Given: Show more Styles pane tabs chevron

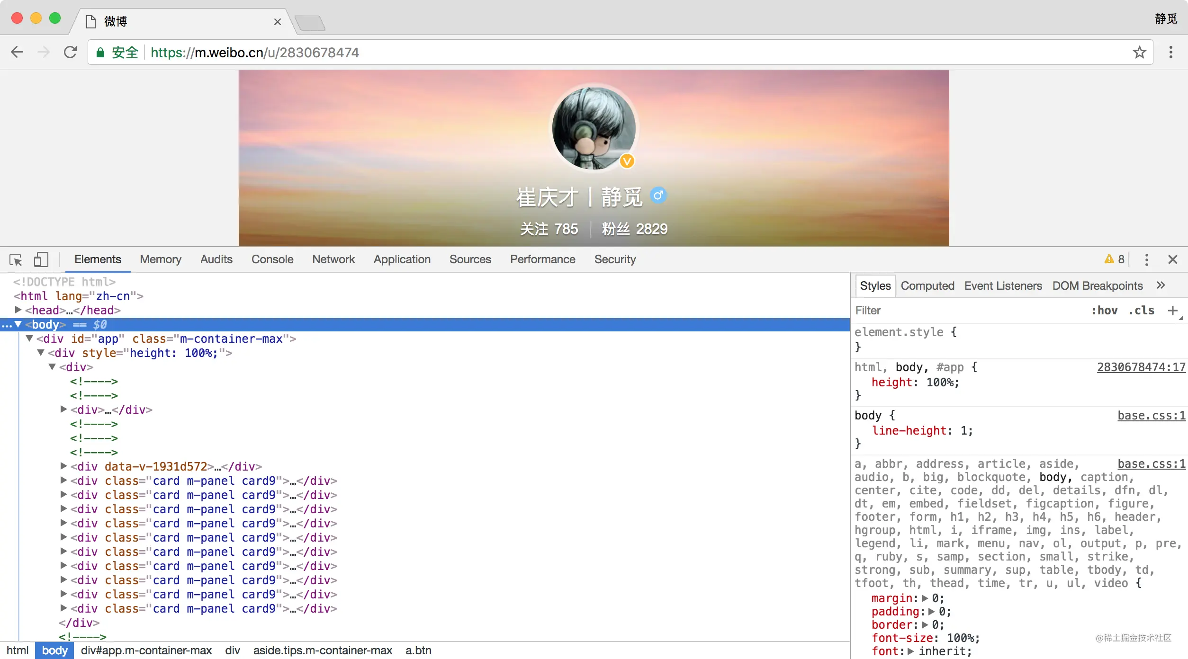Looking at the screenshot, I should coord(1161,285).
